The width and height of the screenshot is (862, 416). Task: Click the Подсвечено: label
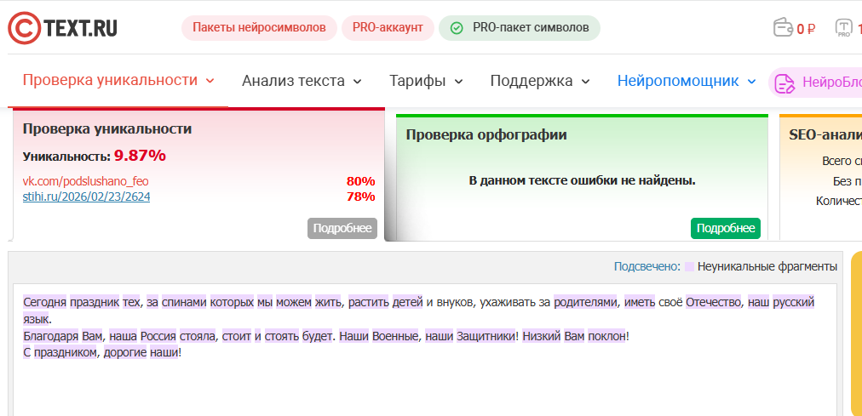coord(647,267)
